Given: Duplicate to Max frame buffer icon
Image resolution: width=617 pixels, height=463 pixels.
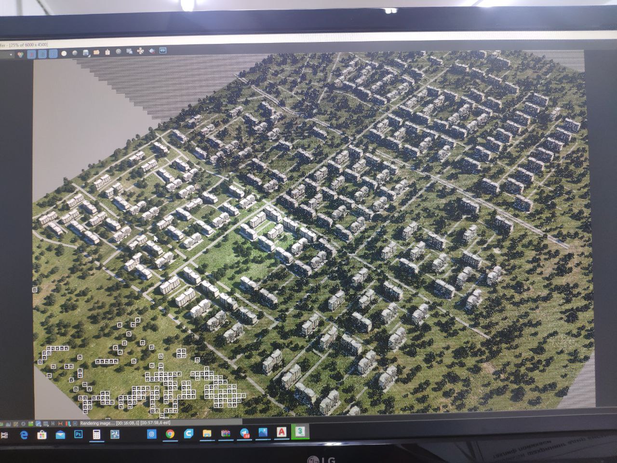Looking at the screenshot, I should click(x=129, y=51).
